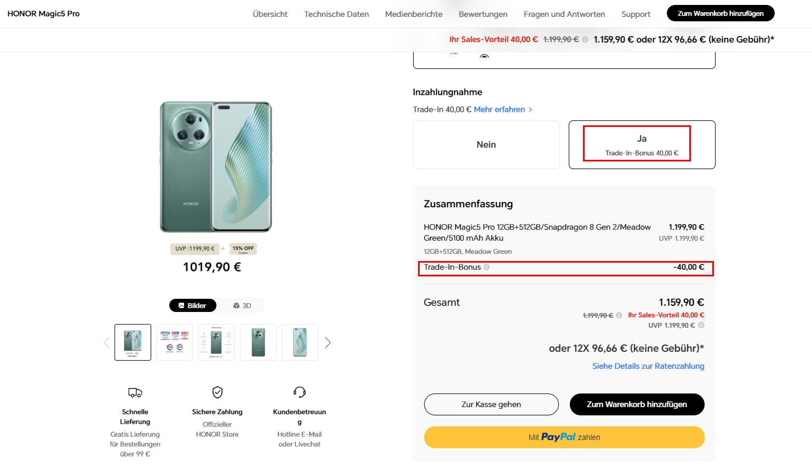This screenshot has width=812, height=469.
Task: Go to the Bewertungen tab
Action: coord(483,14)
